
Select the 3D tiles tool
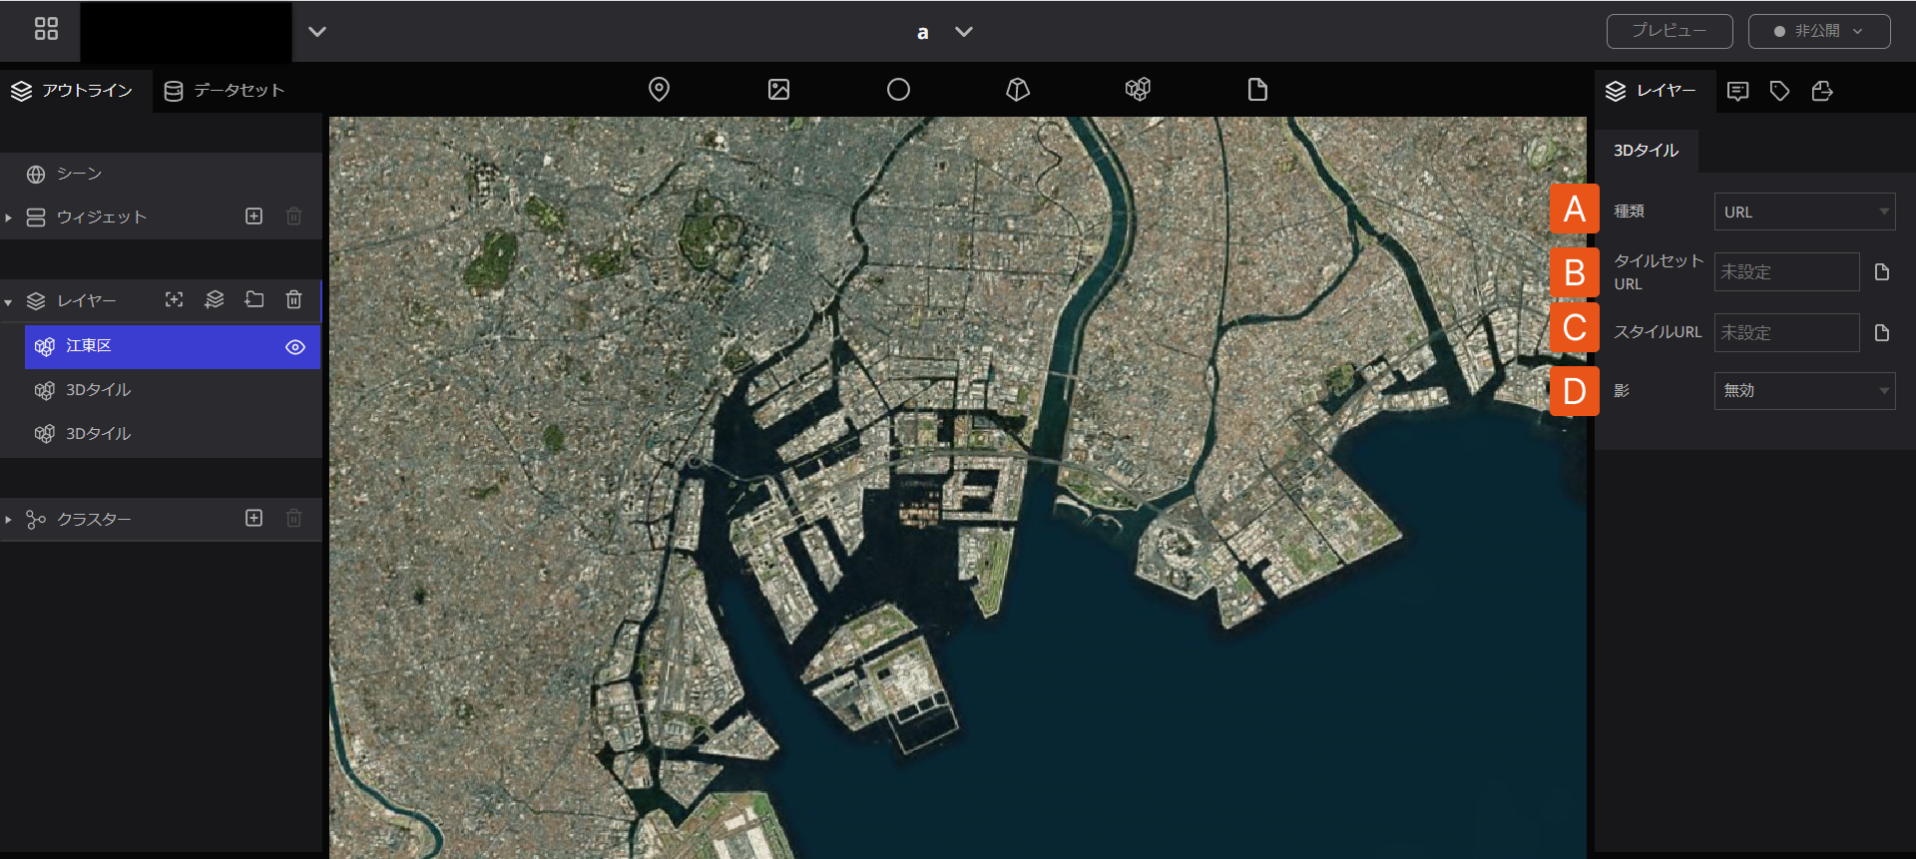point(1138,90)
